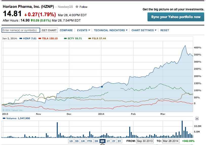Click the 400% axis label
The image size is (206, 145).
coord(197,48)
